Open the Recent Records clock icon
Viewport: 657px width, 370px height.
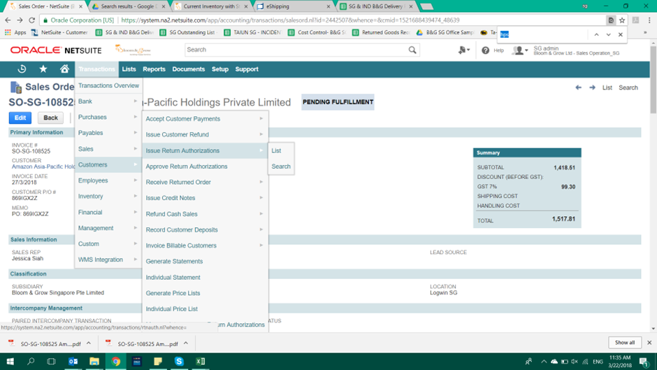point(22,69)
